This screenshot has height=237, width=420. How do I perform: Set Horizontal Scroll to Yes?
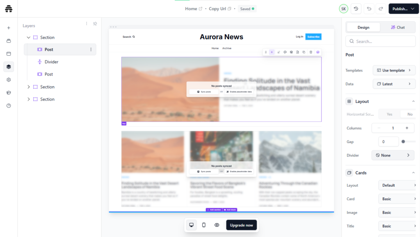390,114
